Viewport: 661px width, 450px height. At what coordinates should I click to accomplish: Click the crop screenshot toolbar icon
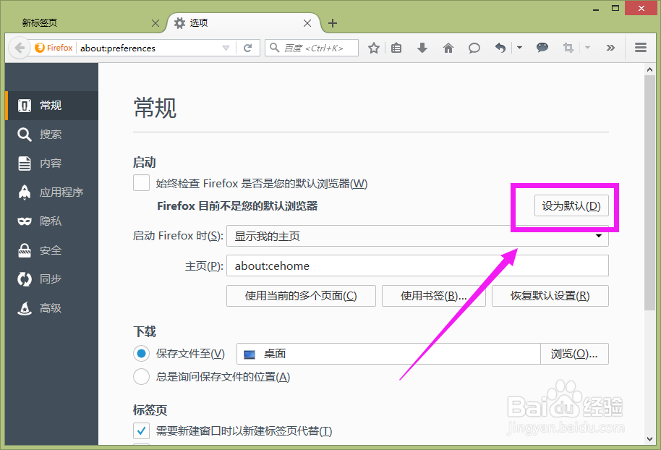pos(568,48)
